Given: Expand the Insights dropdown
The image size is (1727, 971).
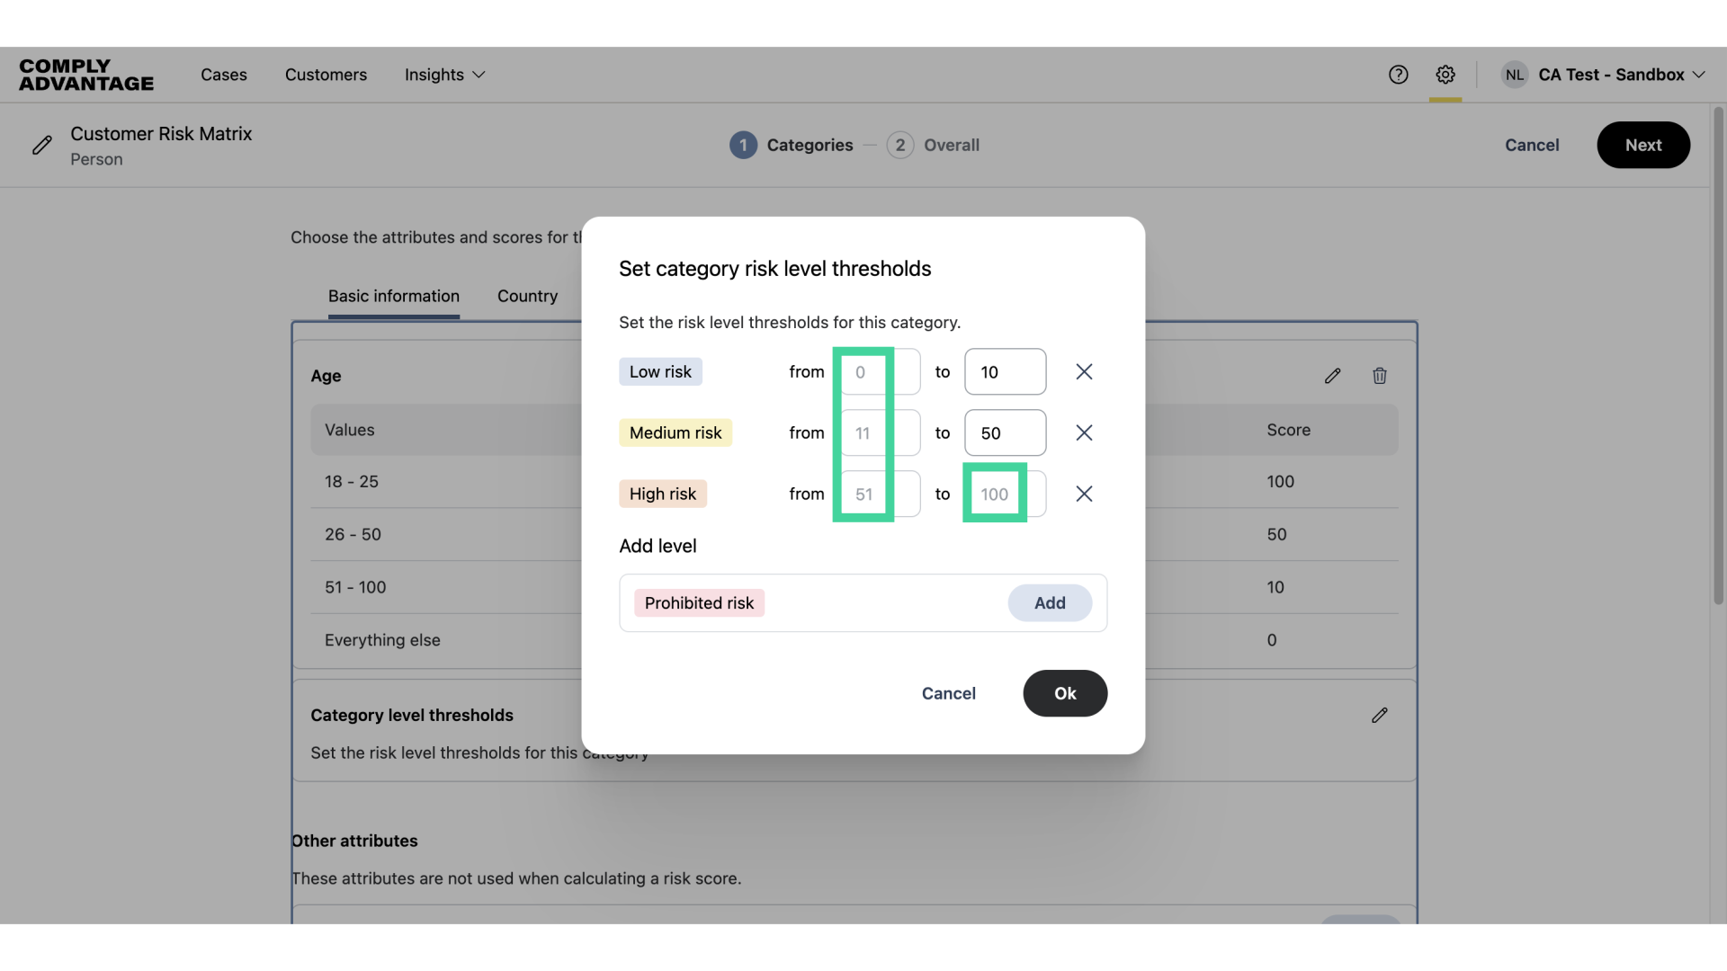Looking at the screenshot, I should (x=444, y=75).
